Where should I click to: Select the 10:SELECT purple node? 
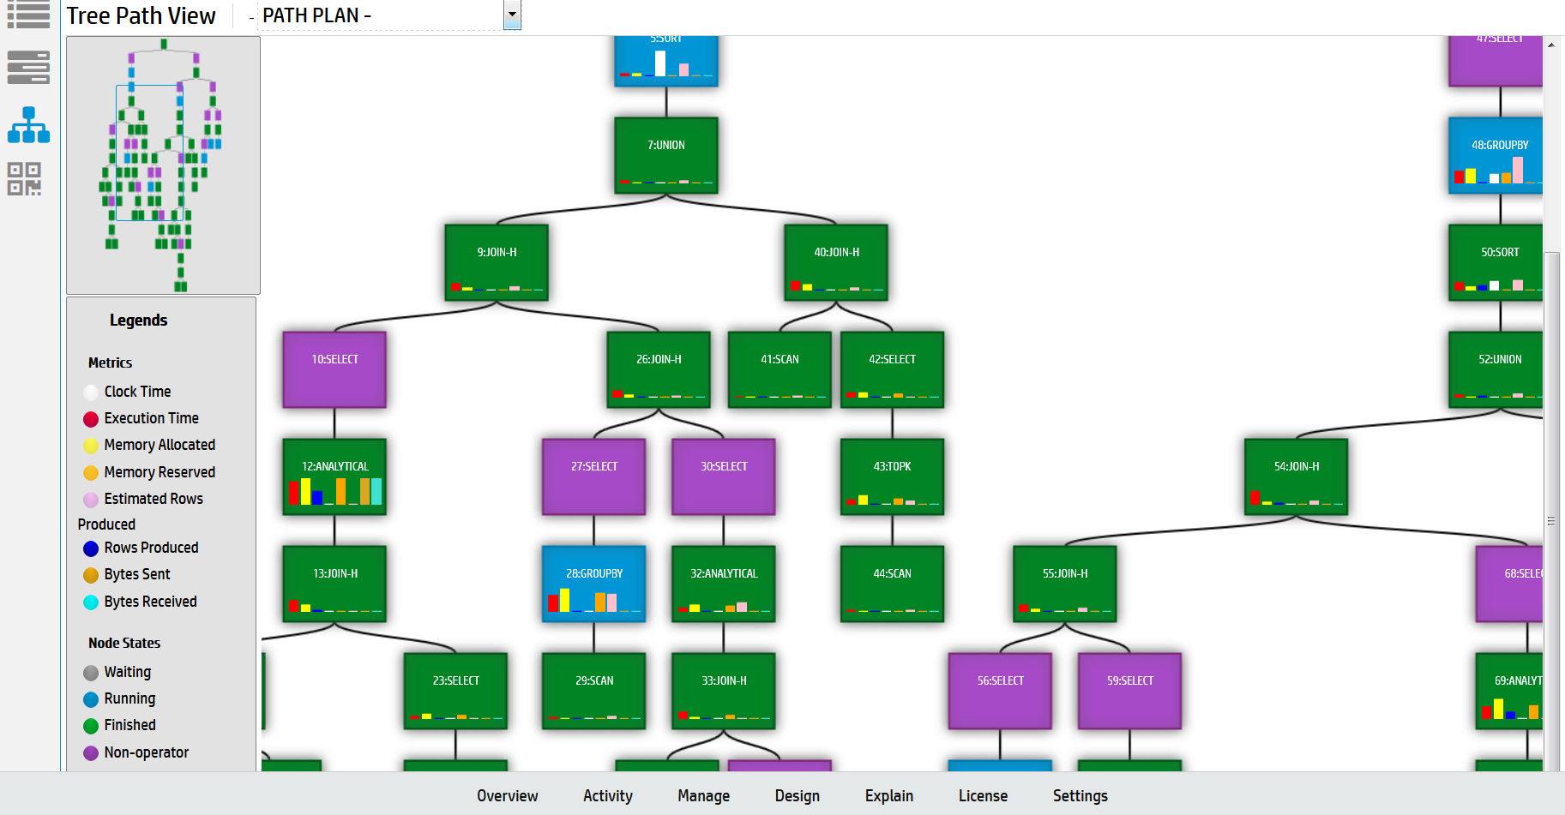click(x=334, y=369)
